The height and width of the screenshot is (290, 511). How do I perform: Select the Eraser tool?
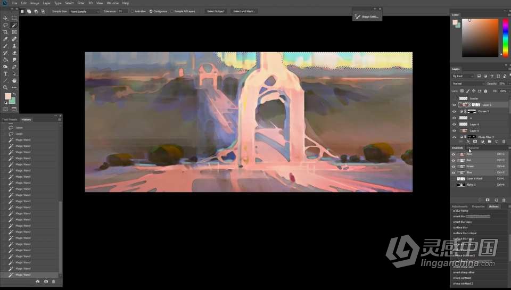click(x=14, y=53)
